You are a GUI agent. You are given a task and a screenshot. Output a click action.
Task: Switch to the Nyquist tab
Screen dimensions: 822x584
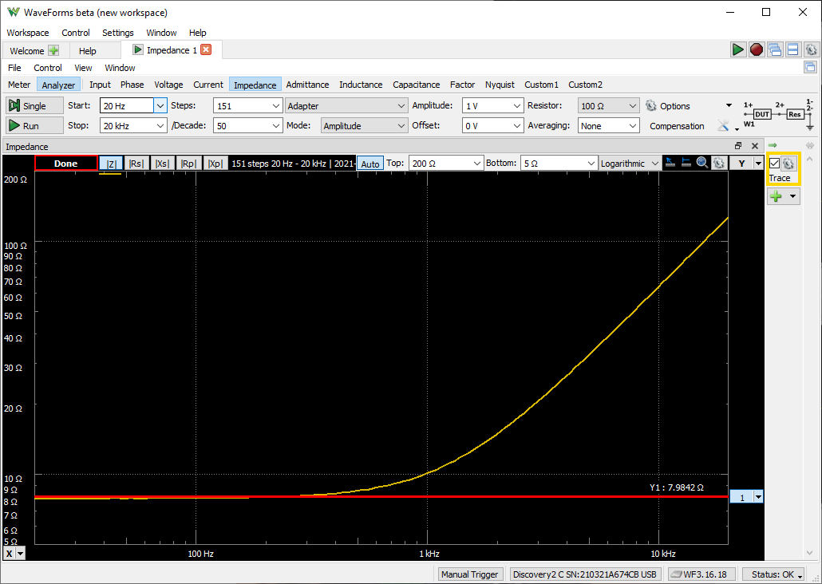[500, 85]
